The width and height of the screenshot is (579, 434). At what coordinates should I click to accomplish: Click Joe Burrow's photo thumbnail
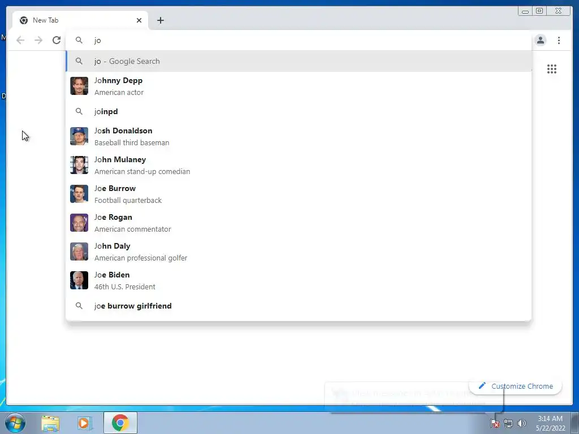(x=79, y=194)
